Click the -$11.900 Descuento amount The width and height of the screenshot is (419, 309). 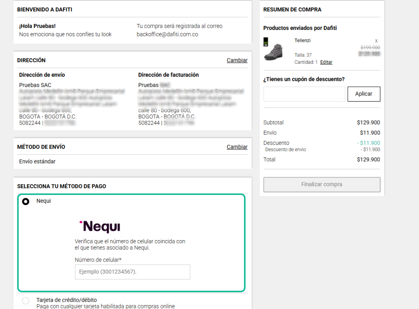pos(368,143)
